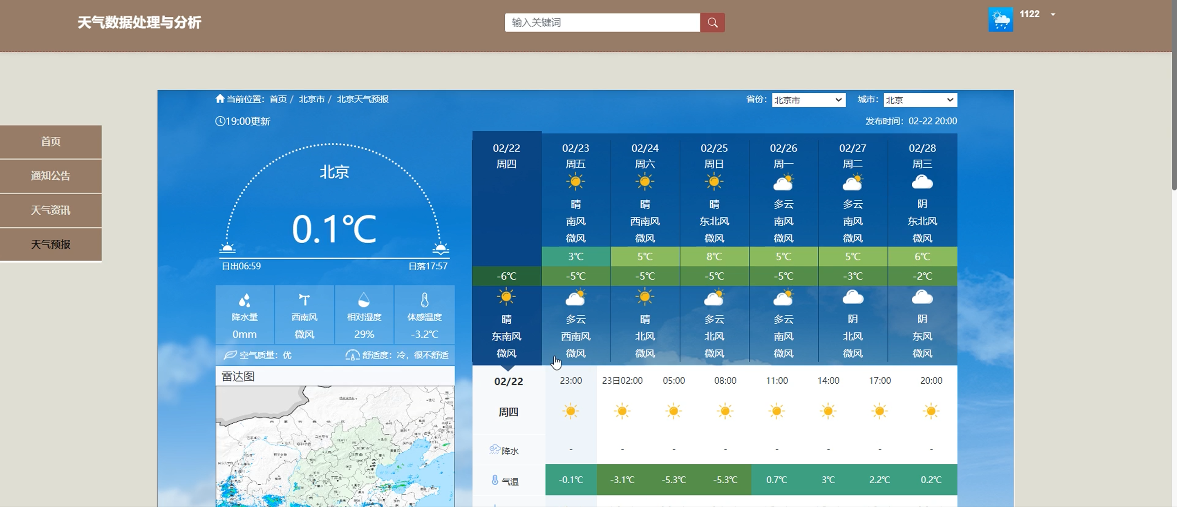1177x507 pixels.
Task: Click the 首页 breadcrumb link
Action: (278, 99)
